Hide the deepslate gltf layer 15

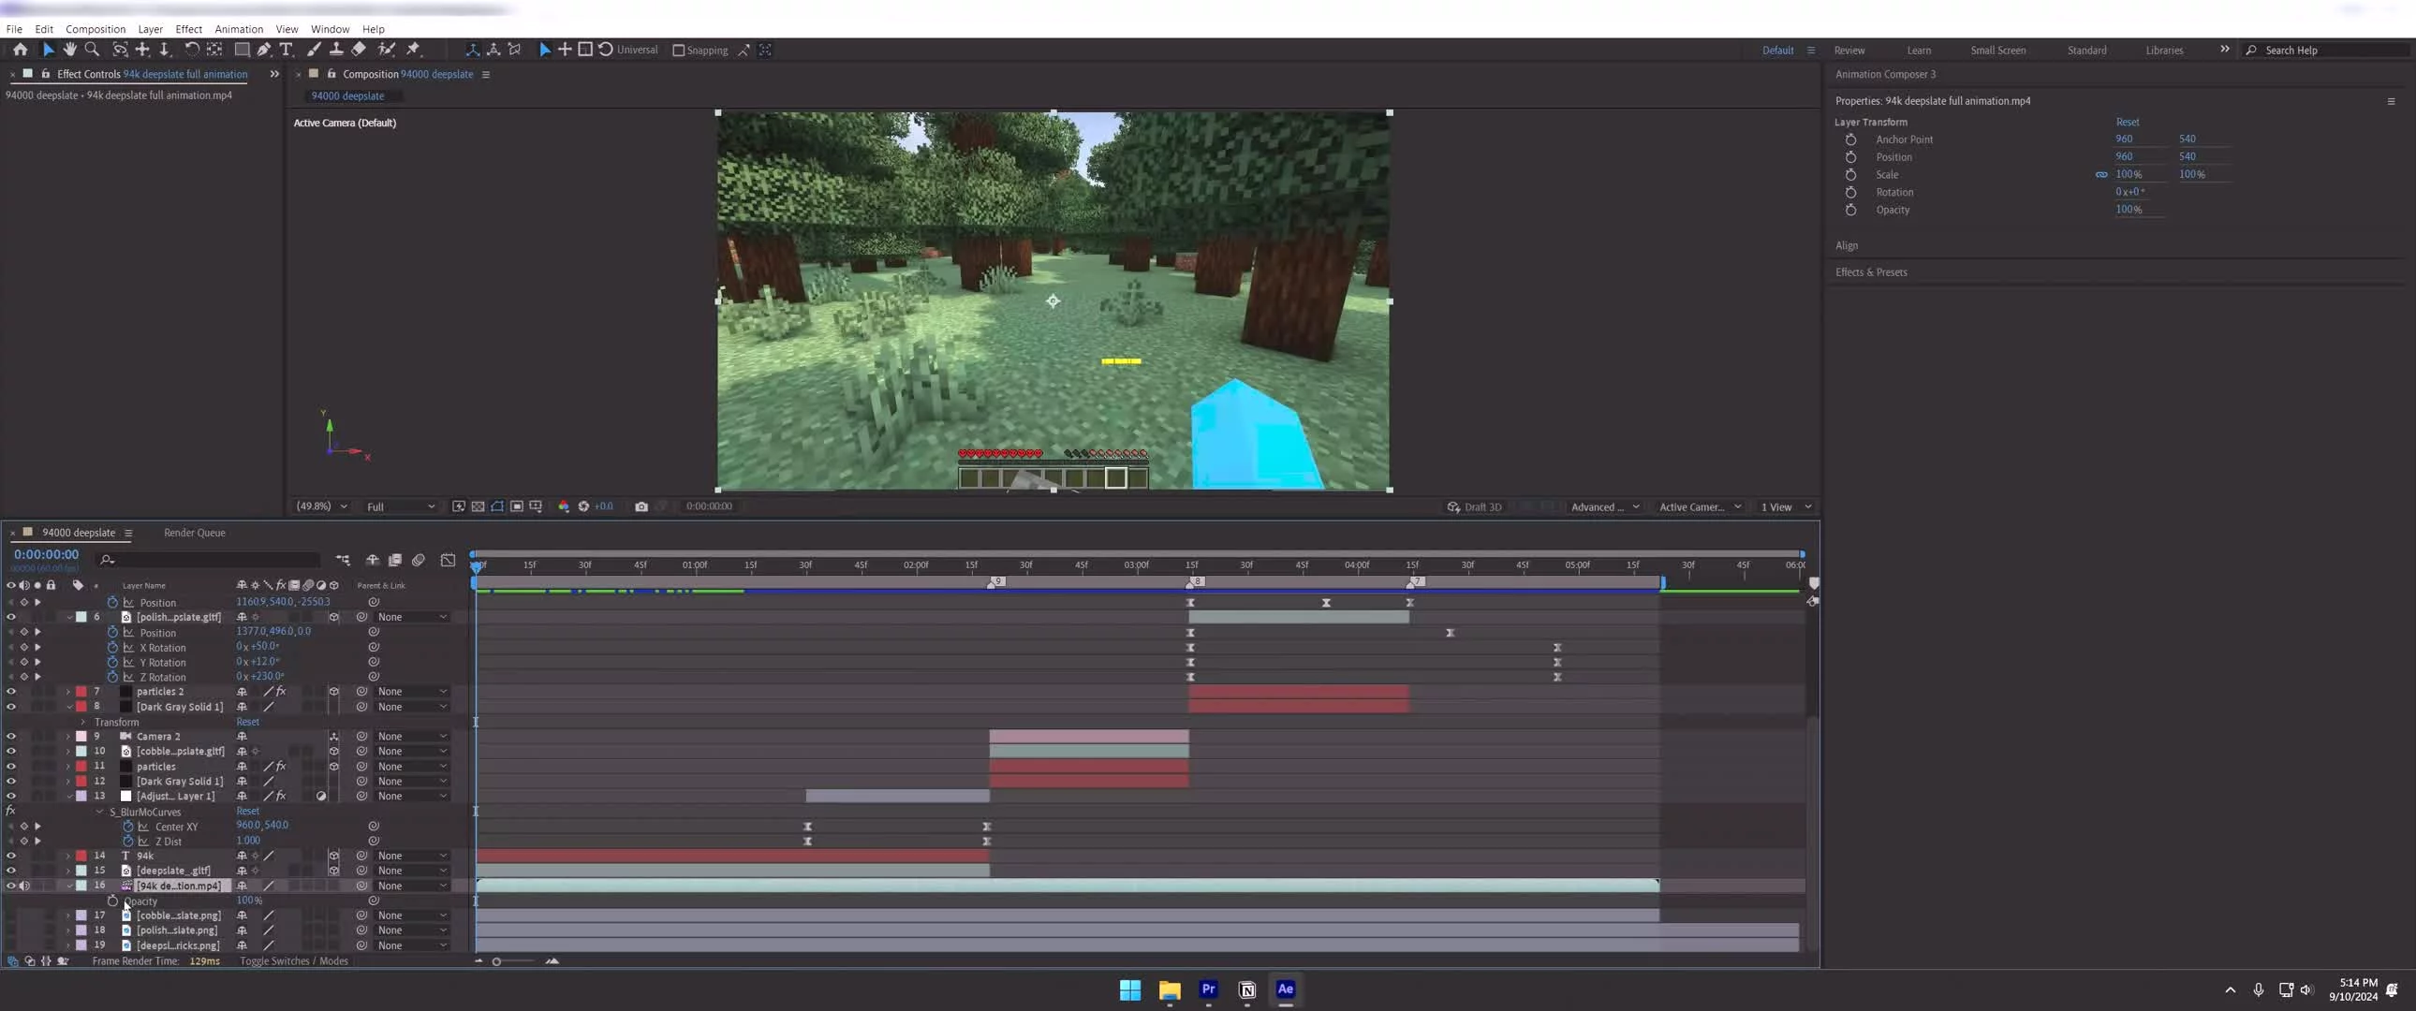[x=11, y=871]
